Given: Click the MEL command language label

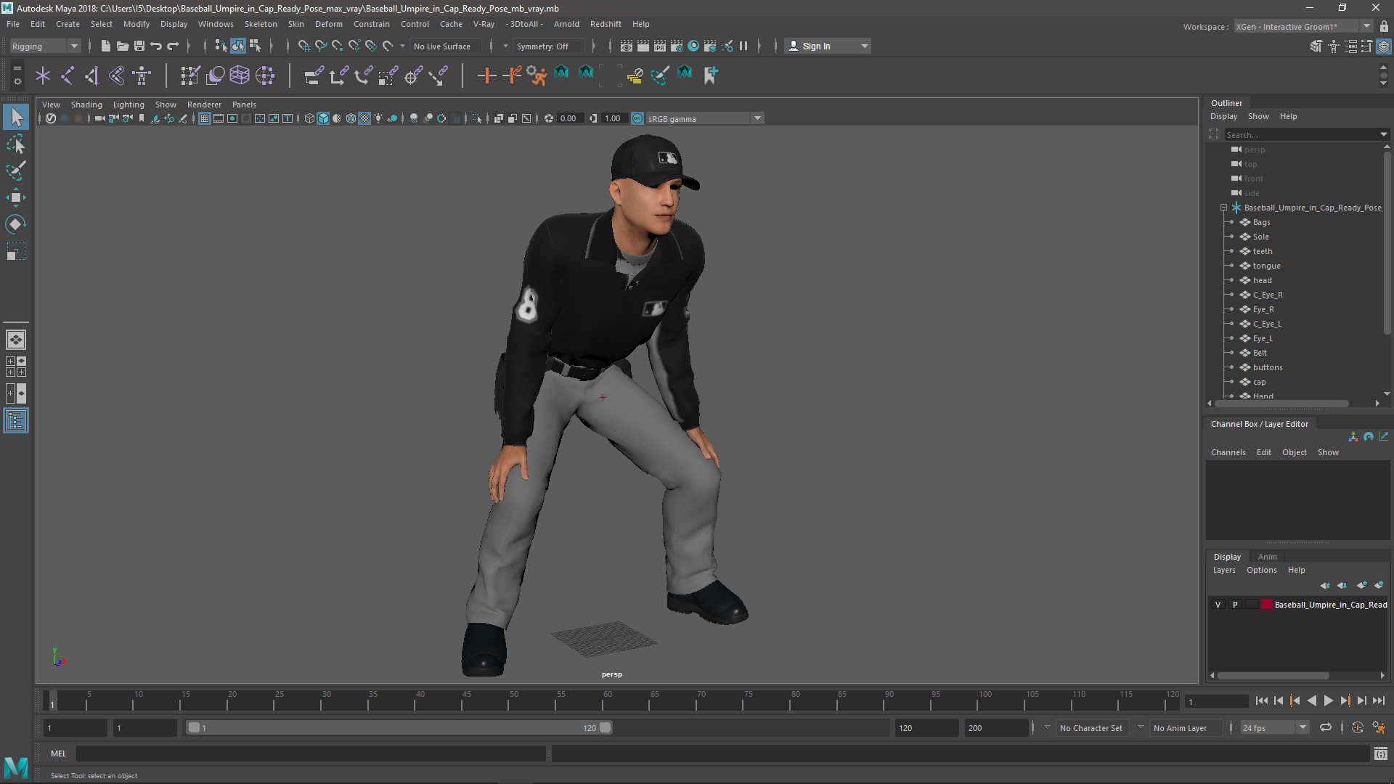Looking at the screenshot, I should click(58, 754).
